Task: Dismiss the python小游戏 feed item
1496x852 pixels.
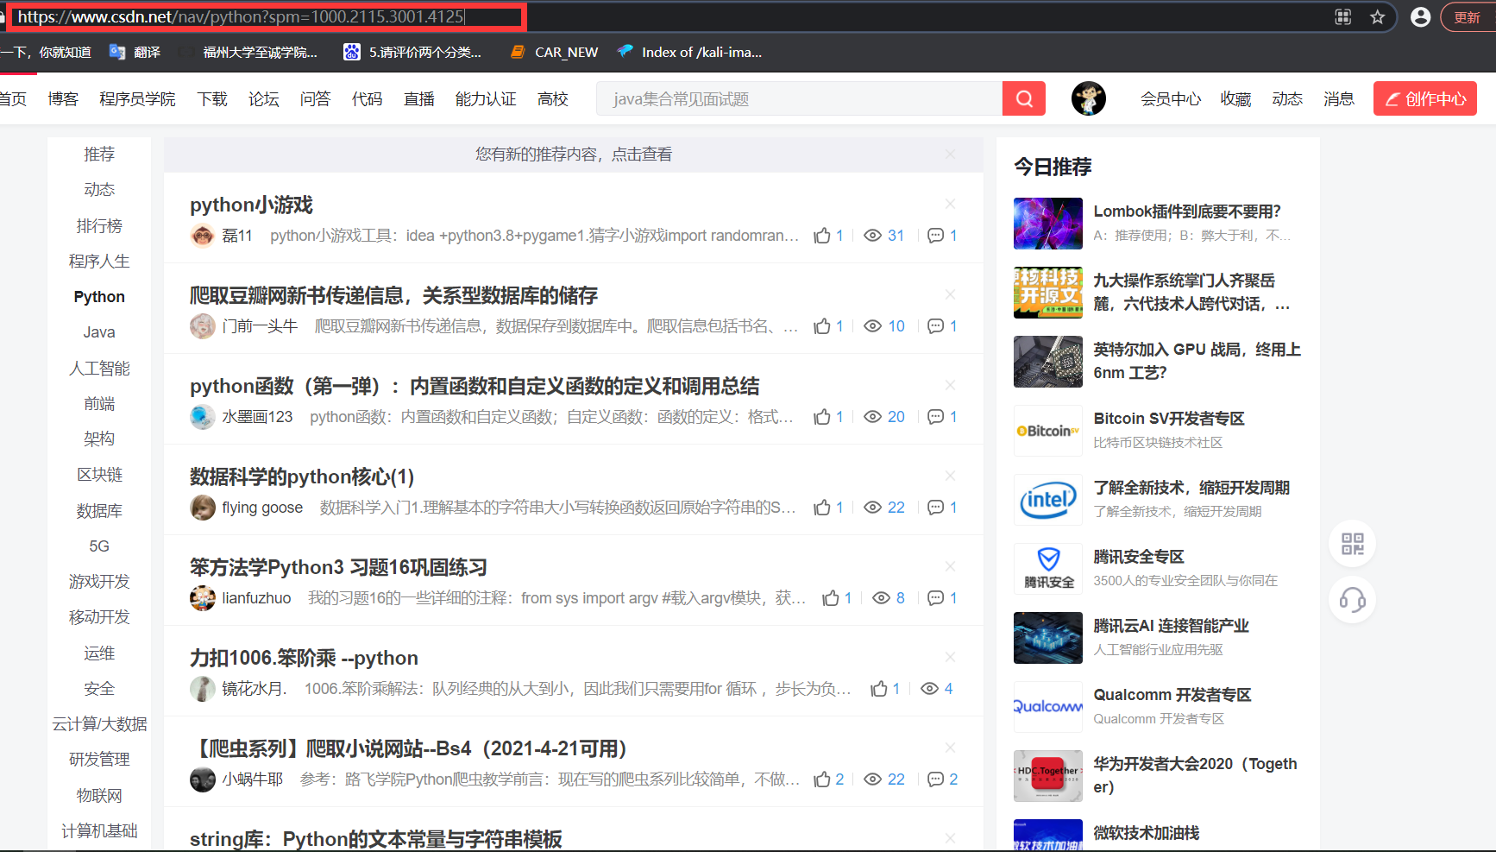Action: 950,204
